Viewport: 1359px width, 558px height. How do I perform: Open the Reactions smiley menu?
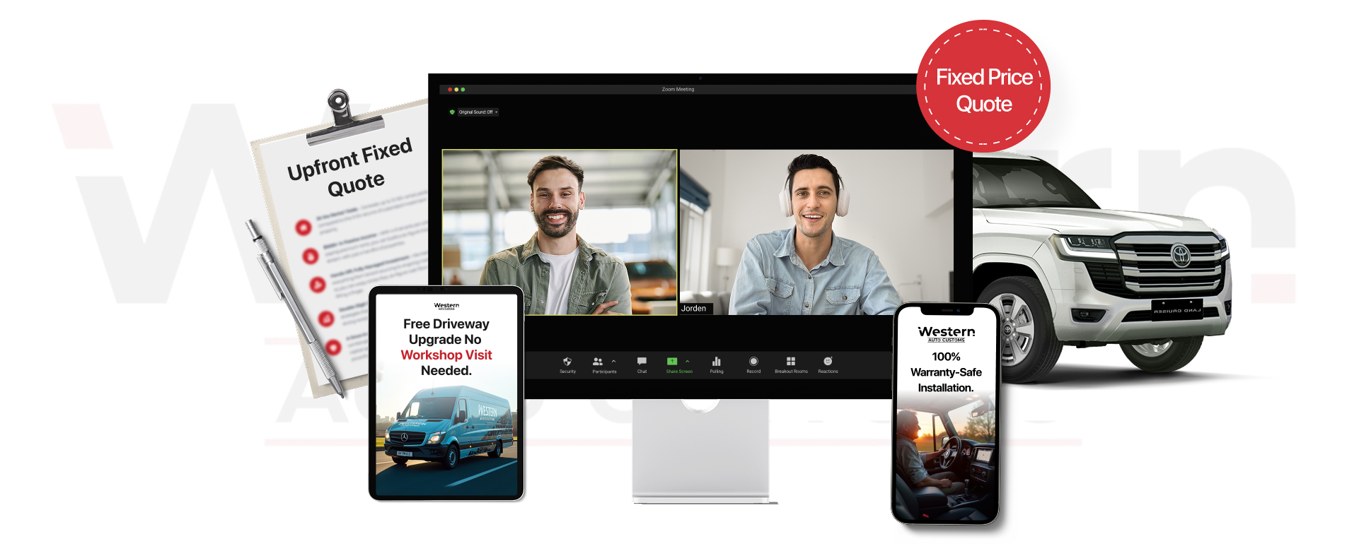pyautogui.click(x=828, y=363)
